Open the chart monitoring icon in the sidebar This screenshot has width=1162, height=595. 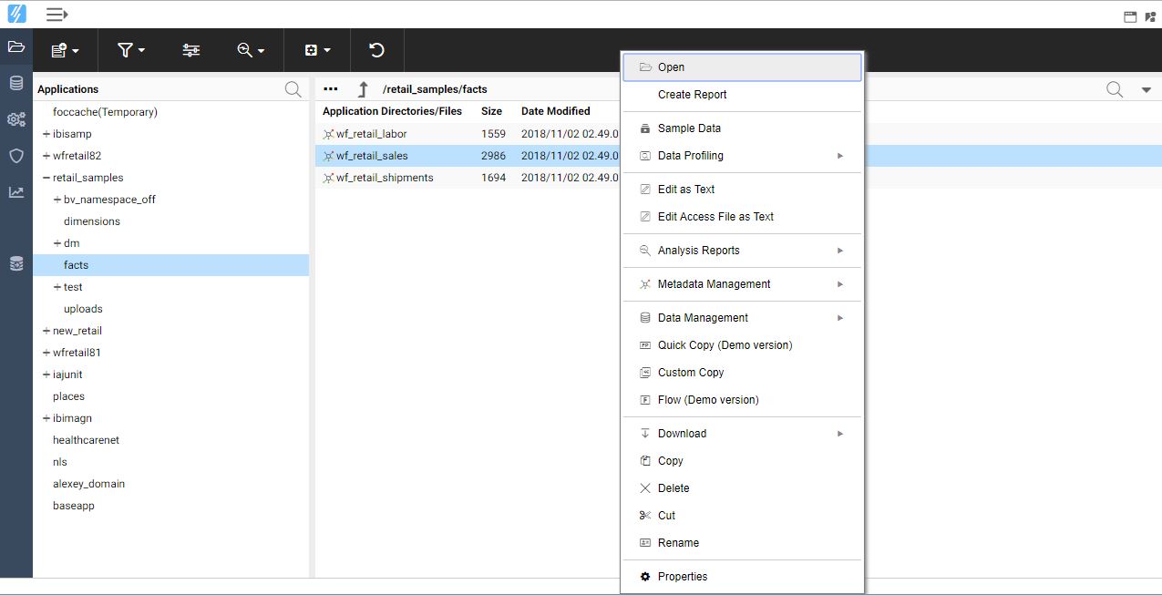pos(16,192)
